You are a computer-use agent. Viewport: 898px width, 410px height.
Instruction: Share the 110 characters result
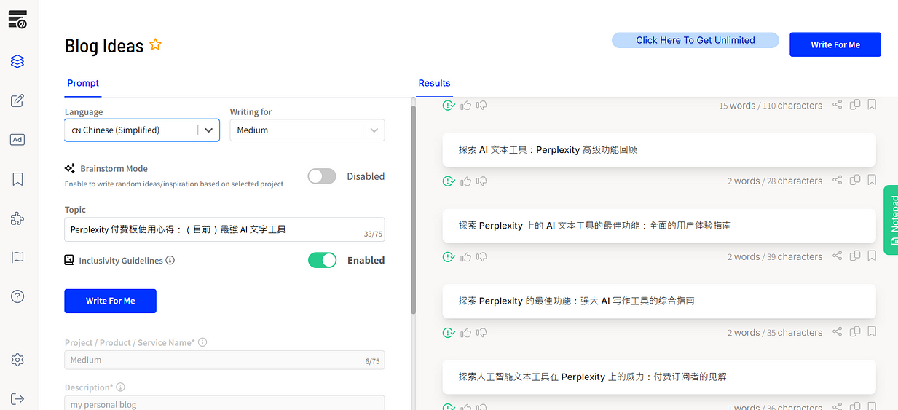tap(838, 105)
